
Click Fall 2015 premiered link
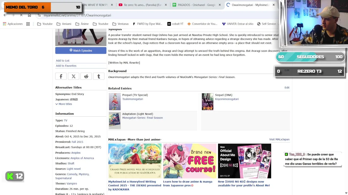point(77,142)
